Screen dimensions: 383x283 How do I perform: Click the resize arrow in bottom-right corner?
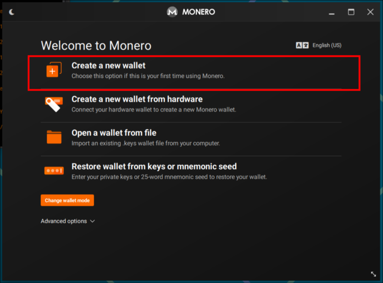tap(373, 274)
